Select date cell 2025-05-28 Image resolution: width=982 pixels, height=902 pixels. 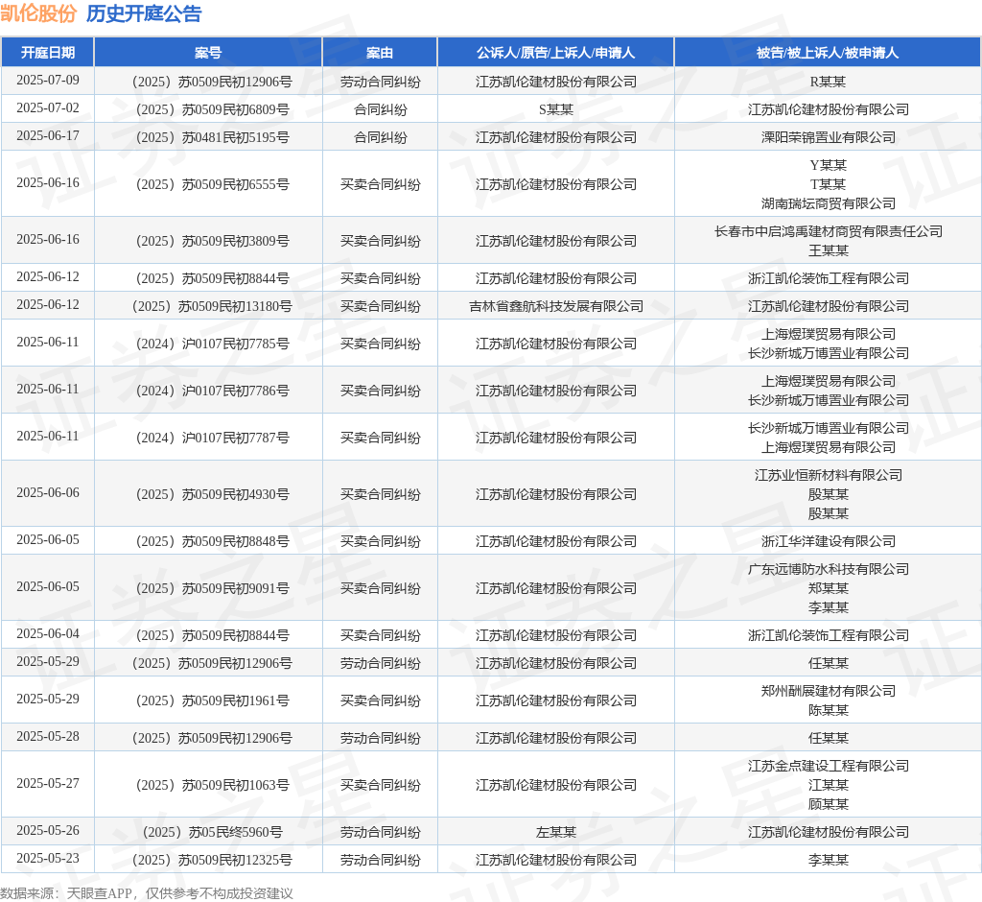[x=48, y=737]
